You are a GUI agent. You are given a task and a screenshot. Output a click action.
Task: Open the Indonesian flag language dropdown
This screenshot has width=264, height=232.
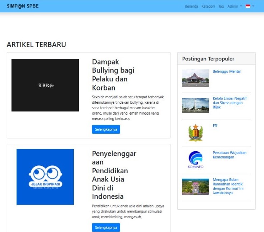pos(250,6)
